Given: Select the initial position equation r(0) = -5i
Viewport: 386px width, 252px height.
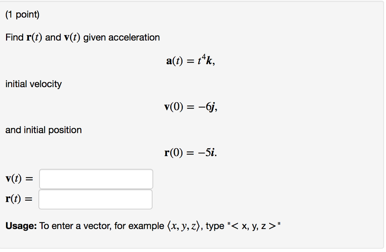Looking at the screenshot, I should point(190,153).
